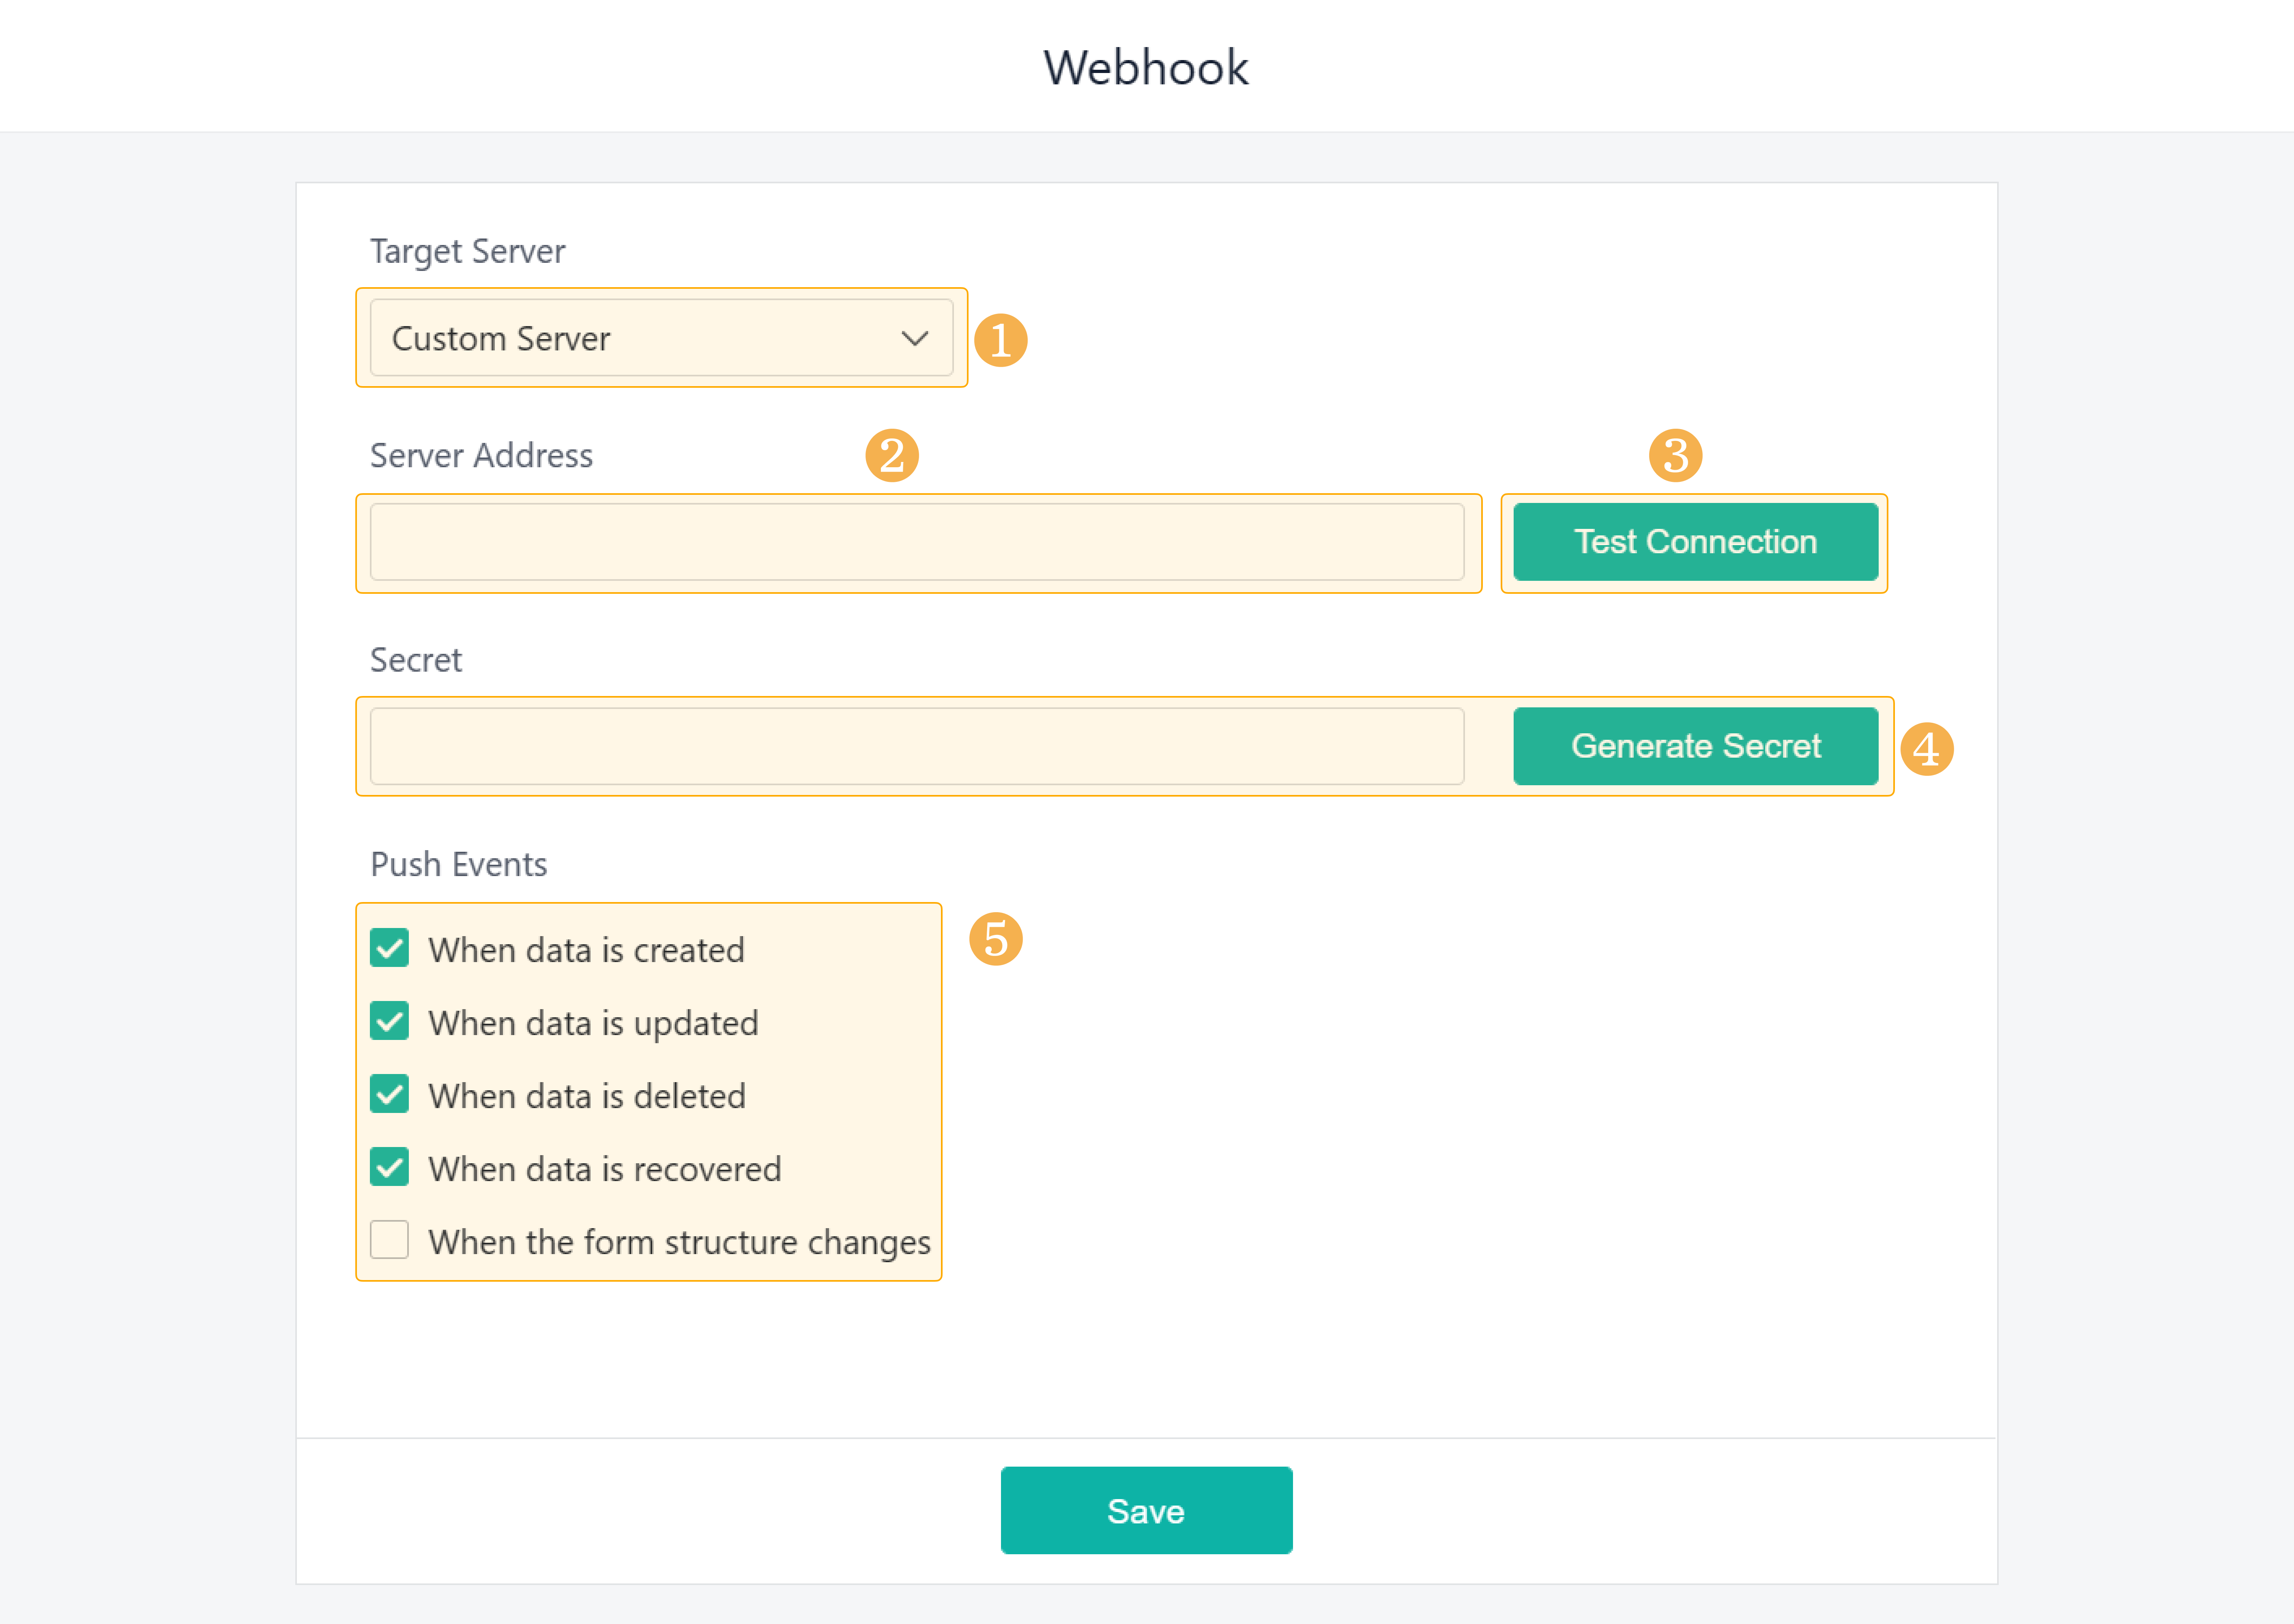Click the orange number 2 marker
The width and height of the screenshot is (2294, 1624).
[x=891, y=456]
